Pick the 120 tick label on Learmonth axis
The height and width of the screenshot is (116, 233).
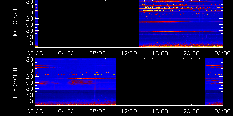click(28, 77)
